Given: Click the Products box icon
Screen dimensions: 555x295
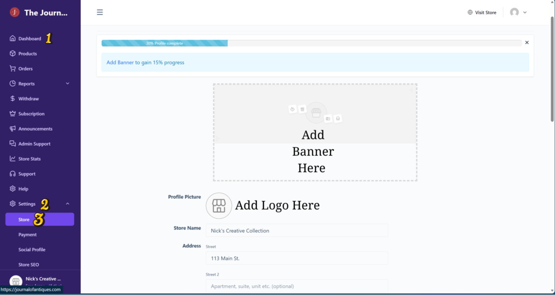Looking at the screenshot, I should (x=12, y=54).
